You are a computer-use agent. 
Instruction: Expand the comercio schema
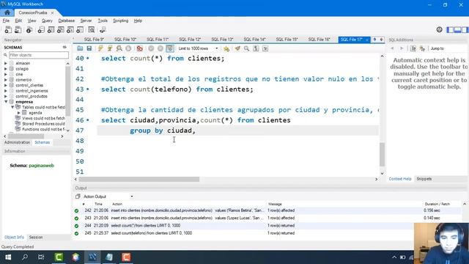tap(6, 80)
